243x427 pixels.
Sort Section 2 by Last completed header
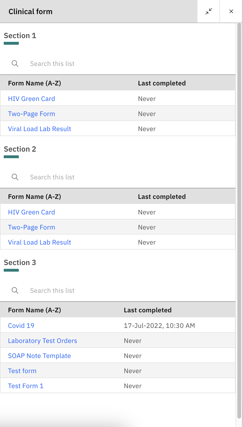point(162,197)
